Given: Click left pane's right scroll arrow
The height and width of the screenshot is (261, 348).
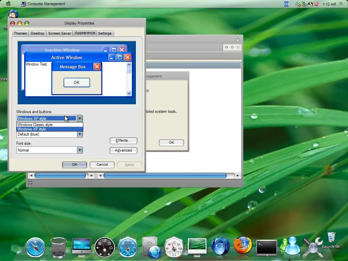Looking at the screenshot, I should [92, 176].
